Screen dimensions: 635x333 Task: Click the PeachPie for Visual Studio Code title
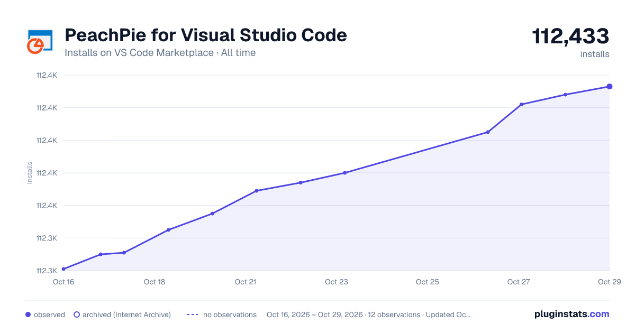[x=206, y=35]
